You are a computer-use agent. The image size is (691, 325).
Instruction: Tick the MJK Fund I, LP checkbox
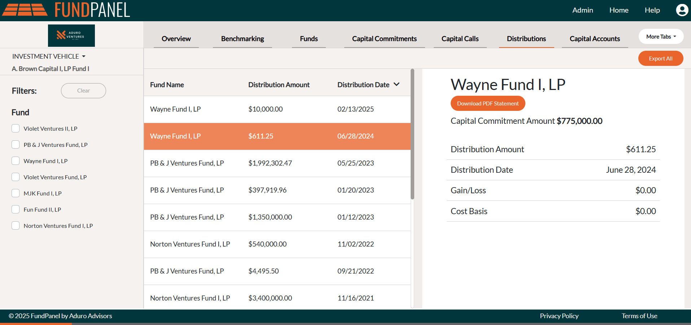click(16, 193)
